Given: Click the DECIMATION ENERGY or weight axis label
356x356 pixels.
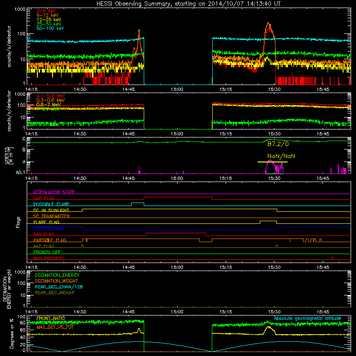Looking at the screenshot, I should pyautogui.click(x=7, y=289).
